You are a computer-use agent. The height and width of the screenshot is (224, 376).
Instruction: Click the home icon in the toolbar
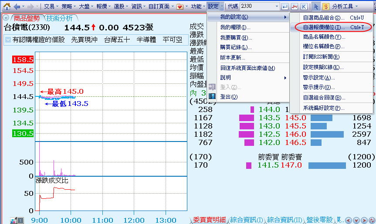click(x=6, y=7)
